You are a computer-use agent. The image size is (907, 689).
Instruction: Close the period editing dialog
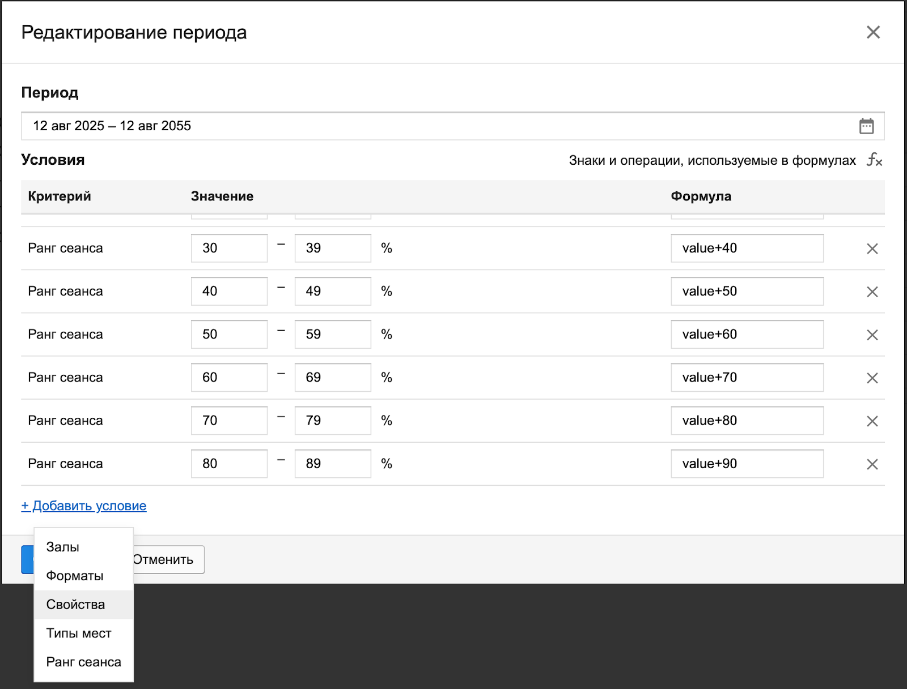873,32
